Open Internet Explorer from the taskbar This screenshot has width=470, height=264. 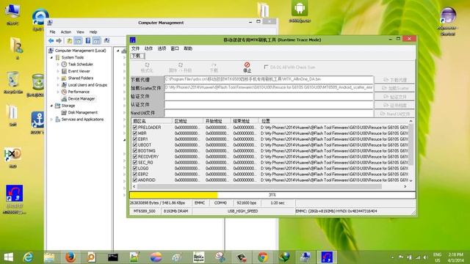28,257
